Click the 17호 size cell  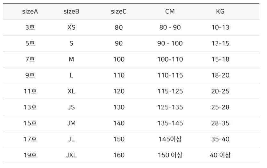tap(30, 139)
